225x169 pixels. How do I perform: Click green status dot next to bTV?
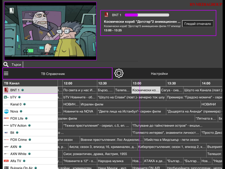tap(20, 97)
